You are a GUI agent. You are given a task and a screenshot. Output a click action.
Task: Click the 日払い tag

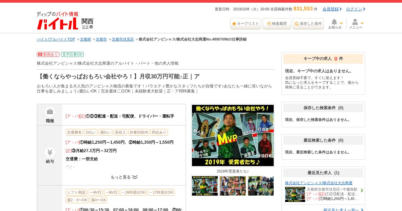coord(91,132)
